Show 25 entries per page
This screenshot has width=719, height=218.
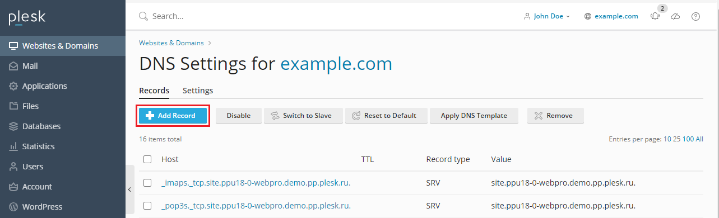[x=676, y=139]
